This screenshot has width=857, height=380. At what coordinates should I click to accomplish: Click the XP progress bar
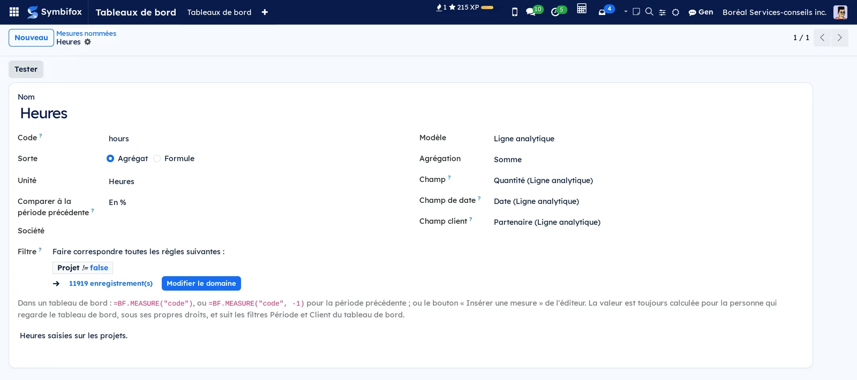pyautogui.click(x=487, y=7)
